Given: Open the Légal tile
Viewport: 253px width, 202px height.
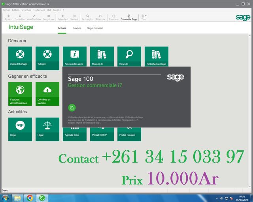Looking at the screenshot, I should click(47, 129).
